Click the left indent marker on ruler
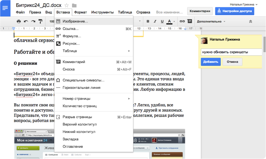Viewport: 266px width, 159px height. [14, 28]
